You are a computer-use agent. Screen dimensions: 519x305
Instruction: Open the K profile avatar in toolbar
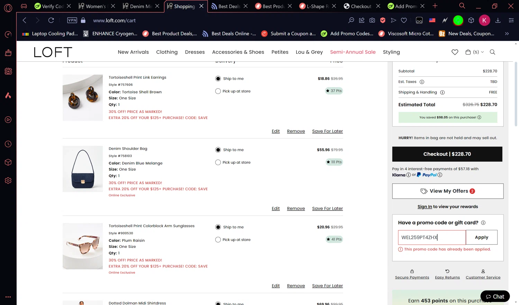(484, 20)
